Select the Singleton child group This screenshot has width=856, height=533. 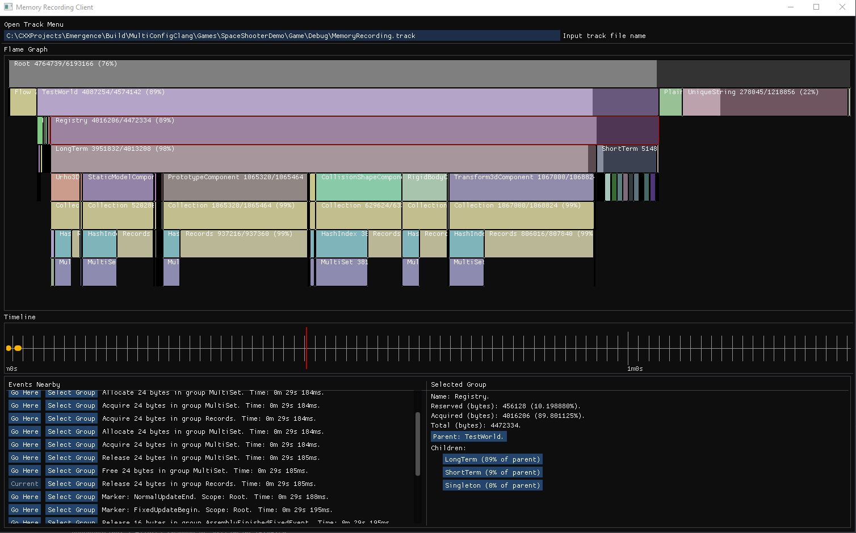[492, 485]
